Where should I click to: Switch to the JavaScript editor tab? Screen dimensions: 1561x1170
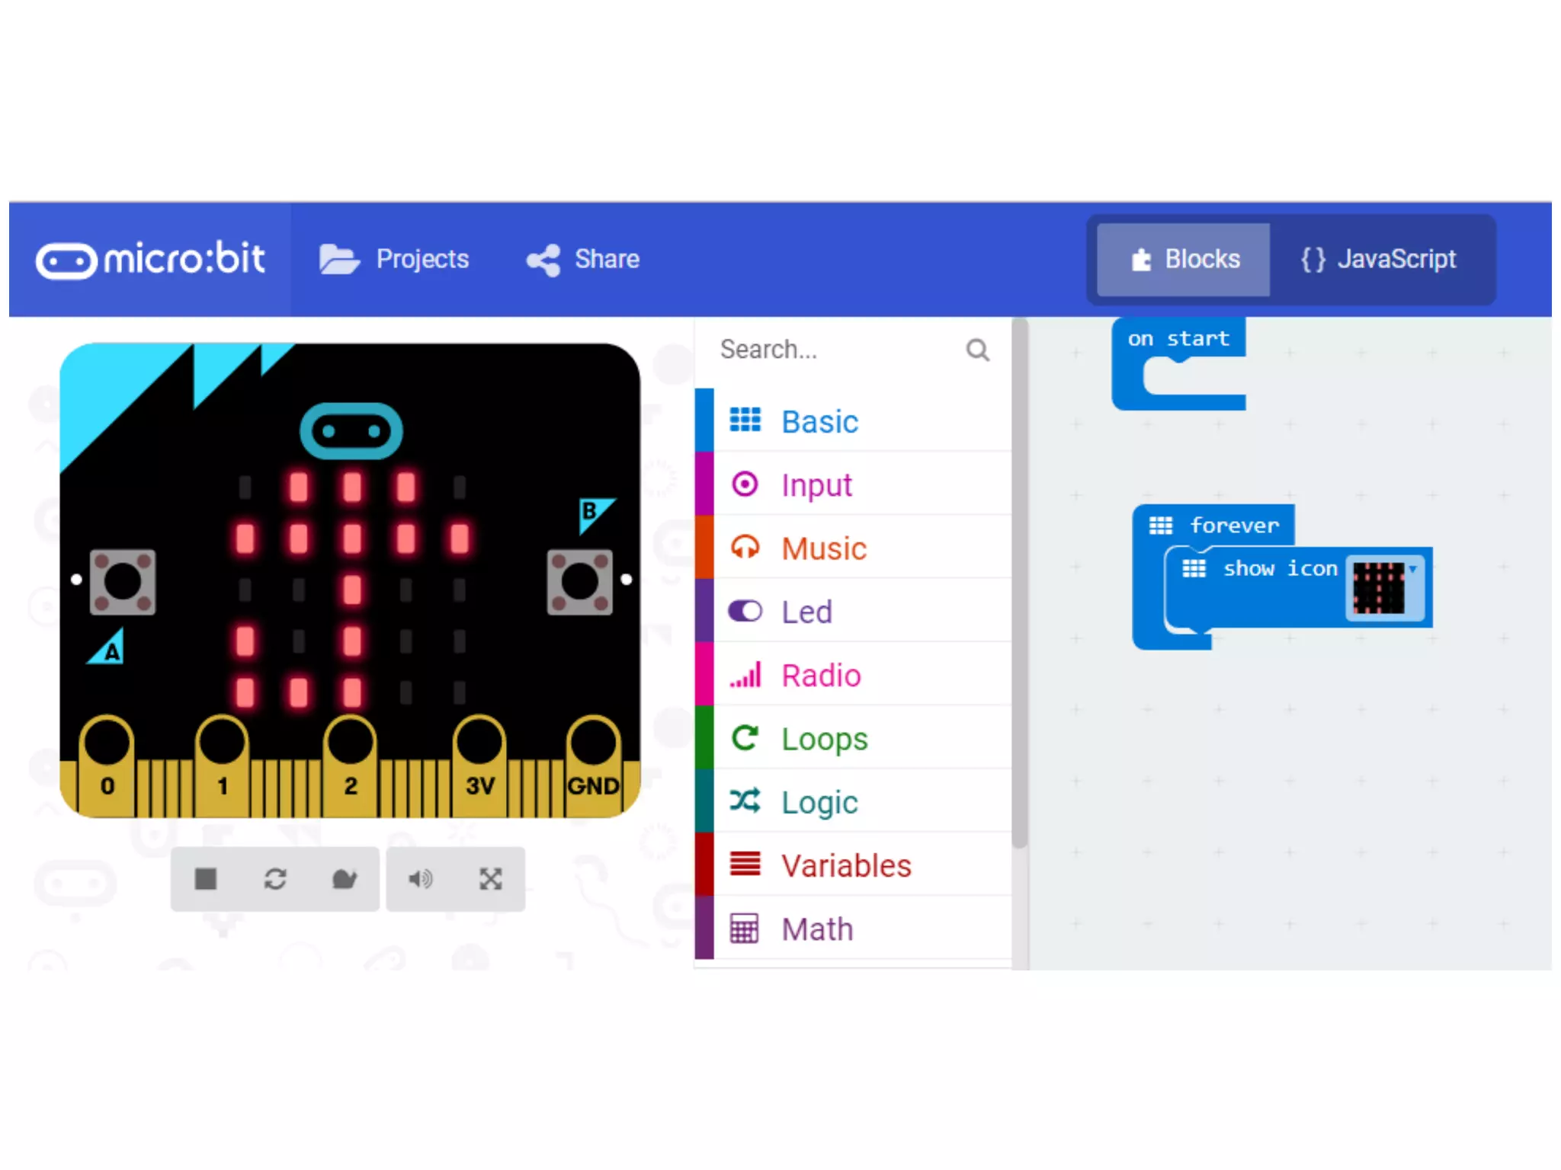pyautogui.click(x=1379, y=260)
